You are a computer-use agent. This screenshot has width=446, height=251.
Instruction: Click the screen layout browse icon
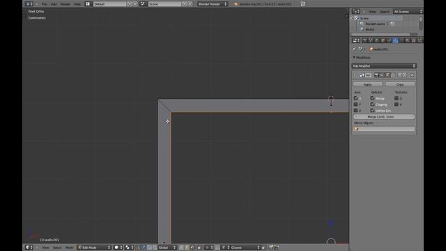[88, 4]
